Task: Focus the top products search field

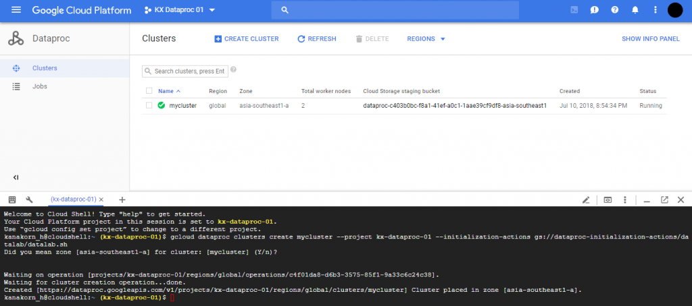Action: (395, 9)
